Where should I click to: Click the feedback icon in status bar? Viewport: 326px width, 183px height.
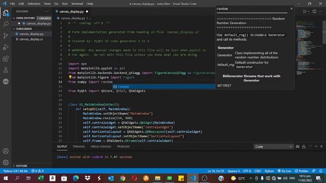click(x=314, y=171)
